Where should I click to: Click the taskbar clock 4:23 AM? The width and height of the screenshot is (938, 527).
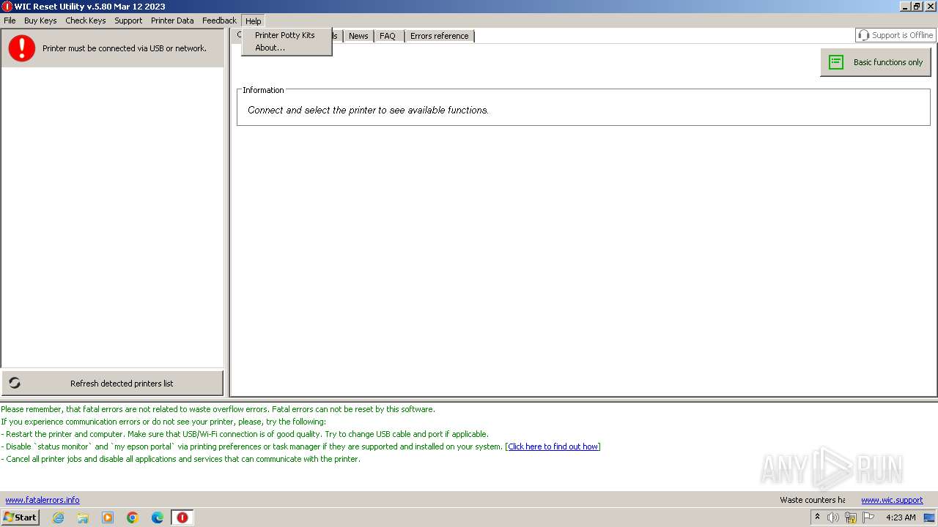901,517
